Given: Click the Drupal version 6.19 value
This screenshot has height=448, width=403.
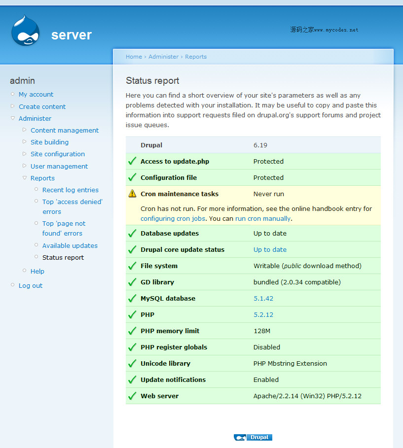Looking at the screenshot, I should [260, 145].
